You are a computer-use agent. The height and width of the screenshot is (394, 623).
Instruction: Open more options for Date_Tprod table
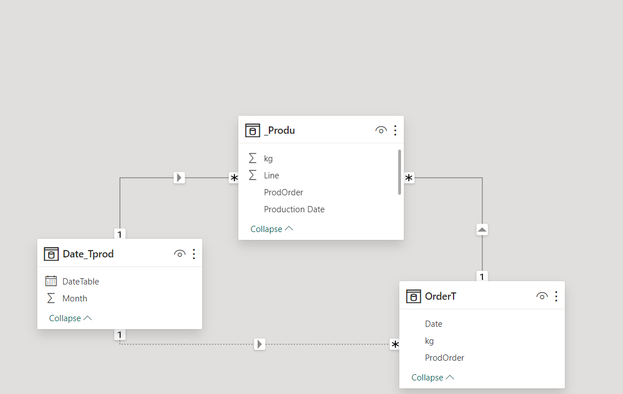pos(194,254)
